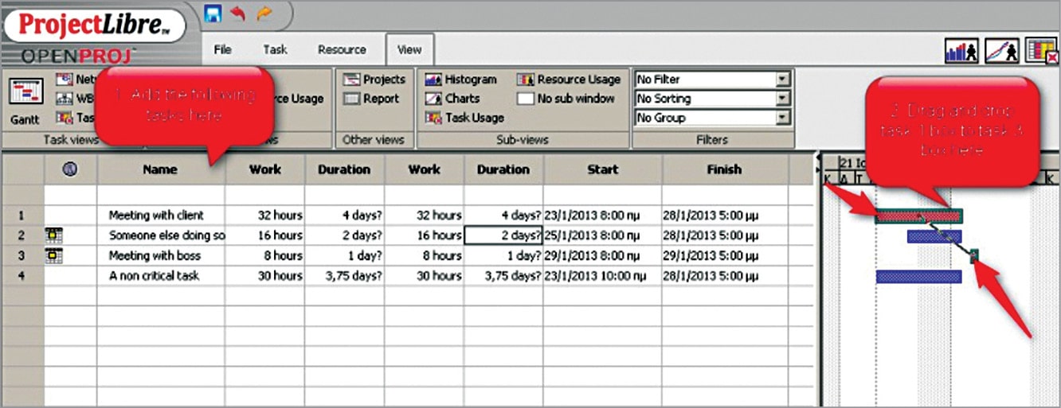Expand the No Filter dropdown
This screenshot has width=1061, height=408.
[782, 80]
